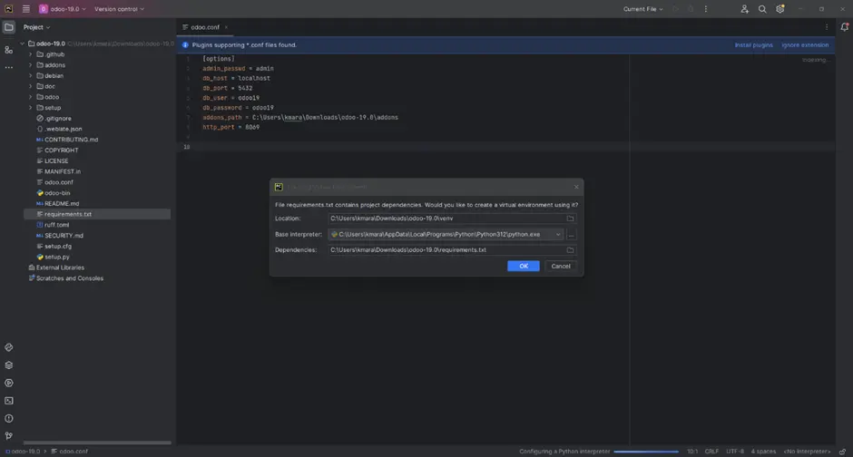Click the Location path field
The image size is (853, 457).
(x=446, y=219)
